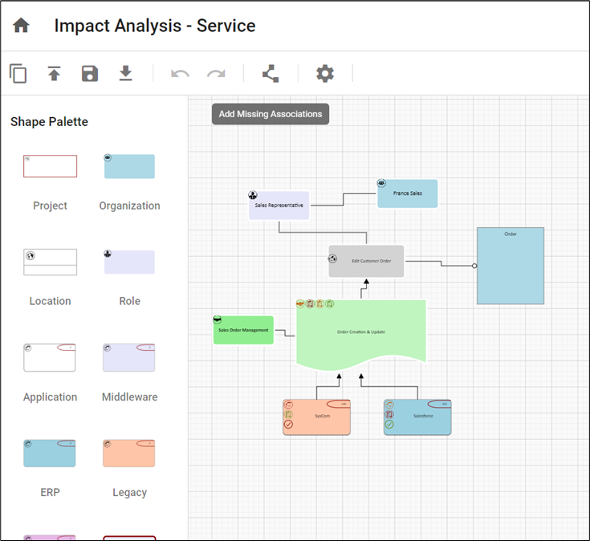Select the Role shape from the palette
The image size is (590, 541).
[129, 262]
